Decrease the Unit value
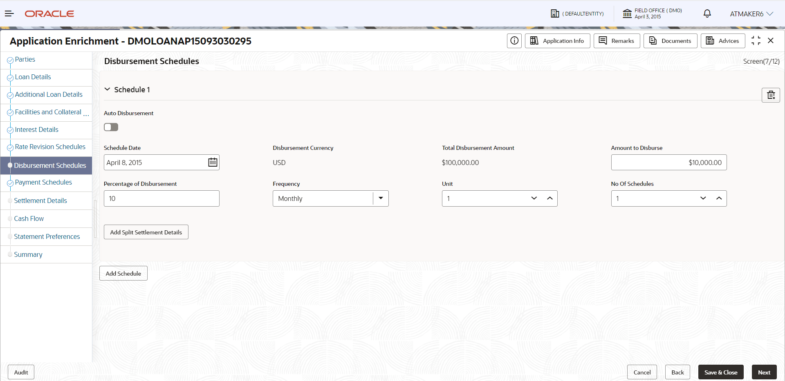Screen dimensions: 785x381 [534, 198]
